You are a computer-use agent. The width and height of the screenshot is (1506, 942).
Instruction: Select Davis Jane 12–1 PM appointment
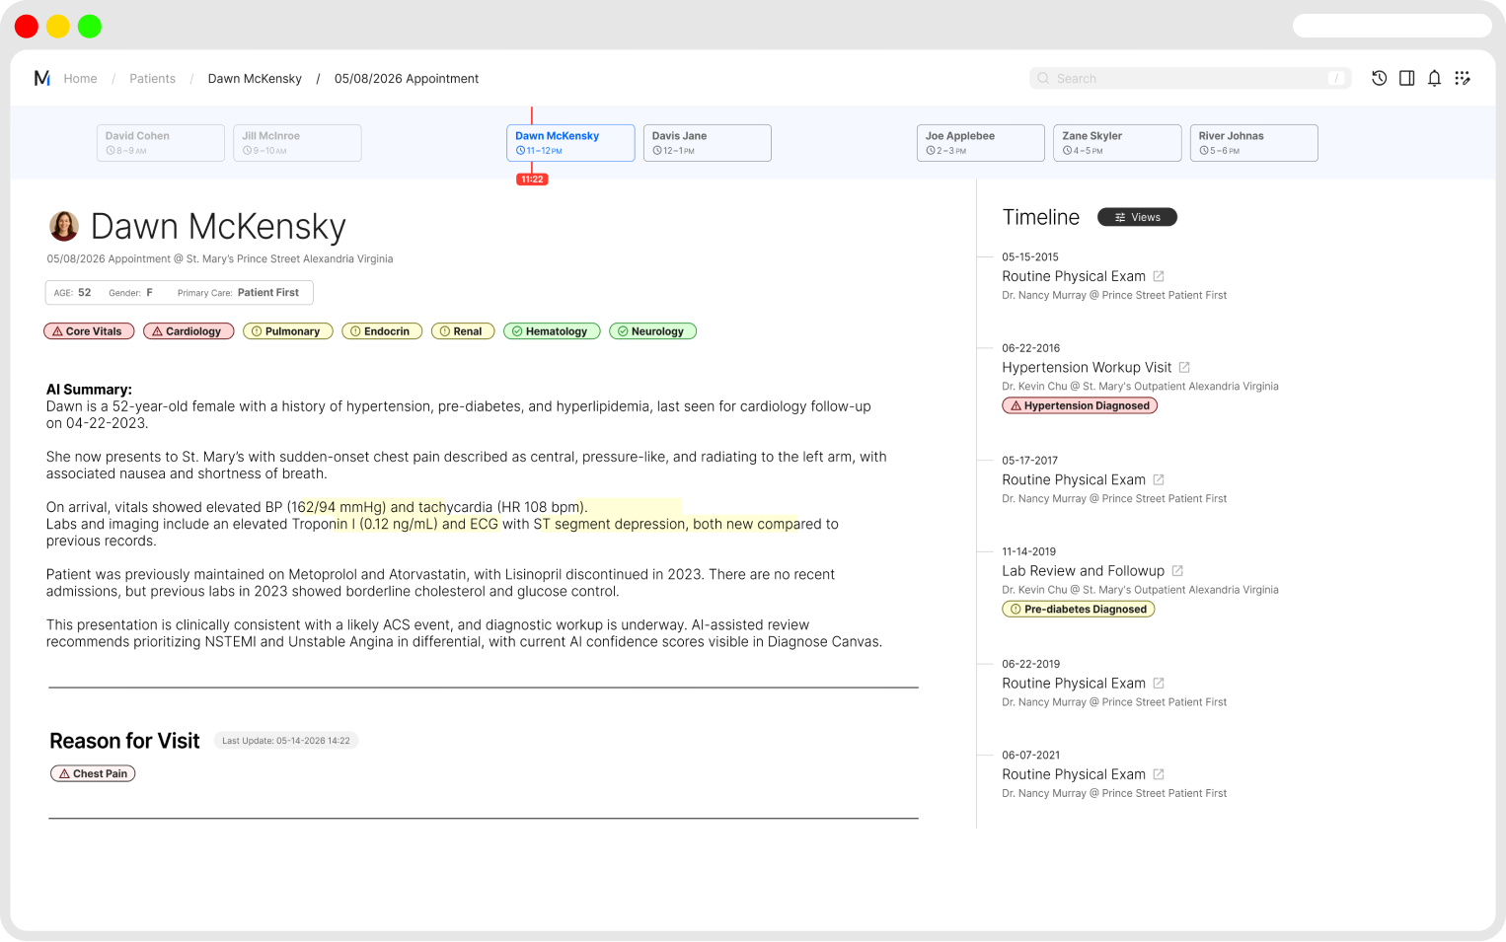[707, 143]
